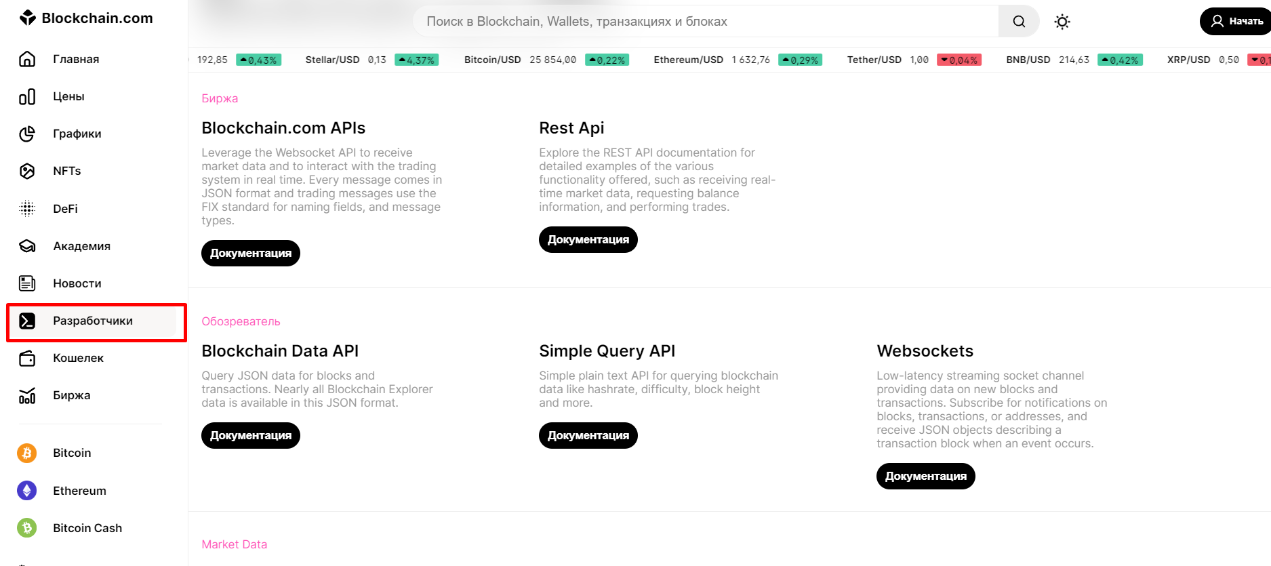Image resolution: width=1271 pixels, height=566 pixels.
Task: Open the Графики pie chart icon
Action: (x=27, y=134)
